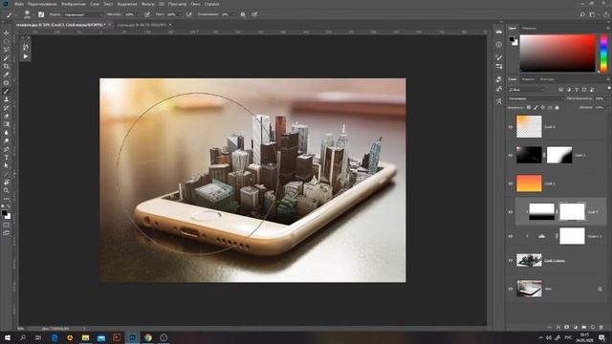Toggle symmetry pressure size icon
Viewport: 612px width, 344px height.
click(x=254, y=14)
